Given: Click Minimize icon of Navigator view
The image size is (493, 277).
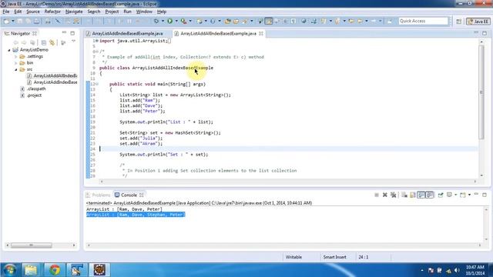Looking at the screenshot, I should click(64, 32).
